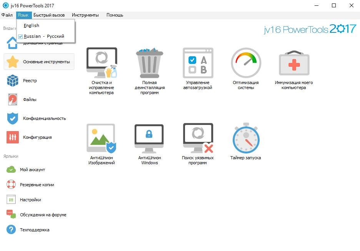Open the Помощь menu
Image resolution: width=360 pixels, height=251 pixels.
pyautogui.click(x=115, y=15)
